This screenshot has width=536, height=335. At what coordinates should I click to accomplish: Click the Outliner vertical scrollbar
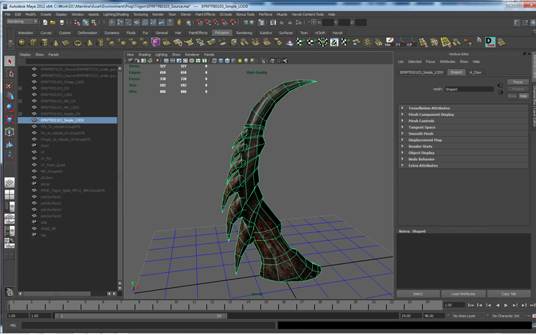[x=120, y=178]
